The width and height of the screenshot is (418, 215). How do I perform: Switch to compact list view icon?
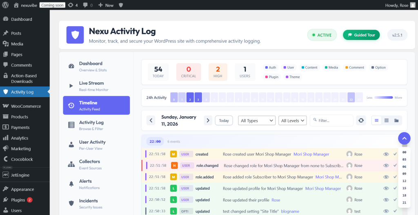pos(387,120)
